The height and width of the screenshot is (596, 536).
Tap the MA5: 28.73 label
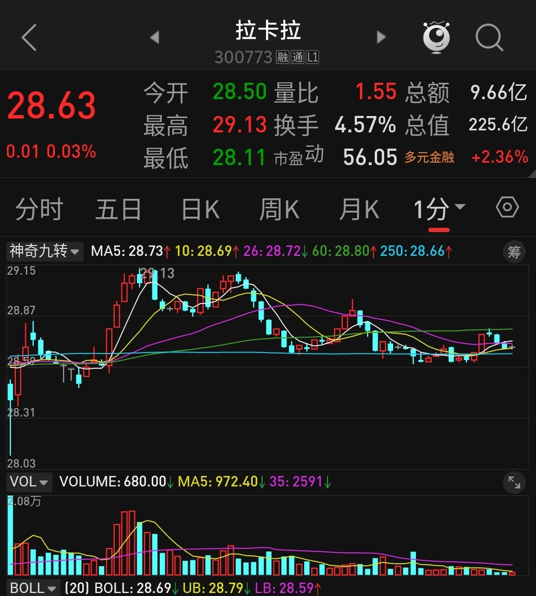131,251
